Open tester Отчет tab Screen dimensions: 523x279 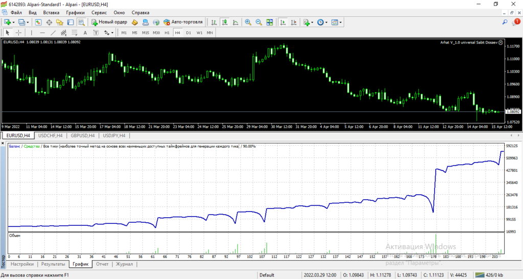[102, 264]
